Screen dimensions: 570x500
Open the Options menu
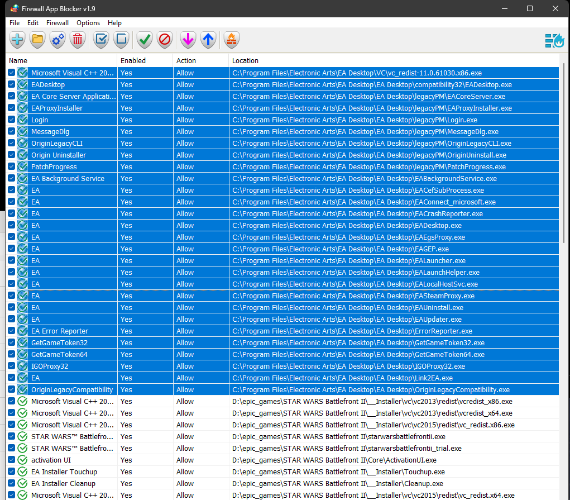tap(88, 22)
